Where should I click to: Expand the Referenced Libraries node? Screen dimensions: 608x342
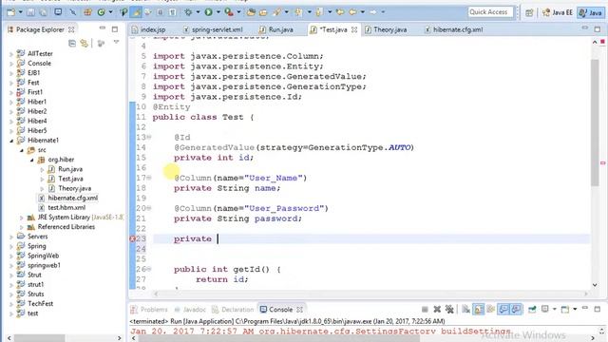(22, 227)
